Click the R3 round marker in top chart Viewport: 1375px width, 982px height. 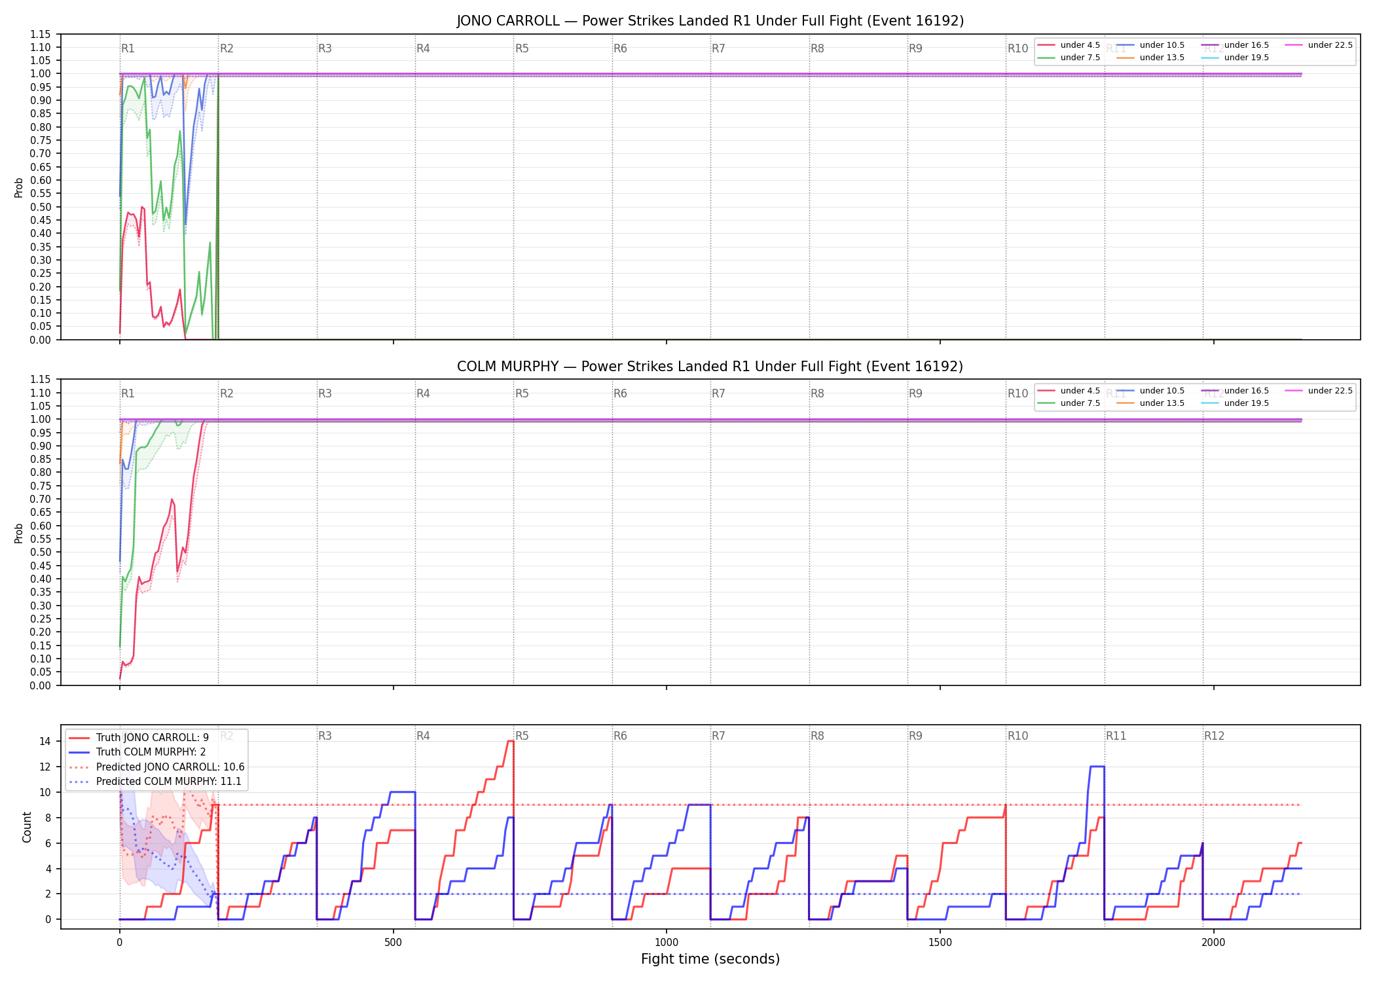coord(325,48)
